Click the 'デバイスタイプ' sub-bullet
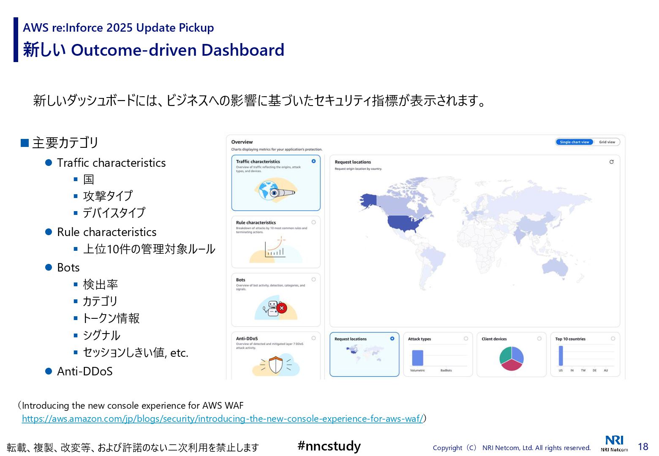 [x=114, y=212]
